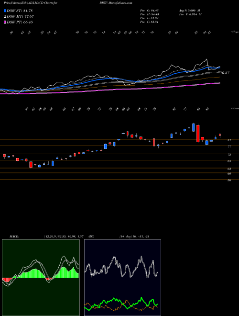
Task: Select the ADX (14 day) 16, +31, -28 values
Action: (134, 236)
